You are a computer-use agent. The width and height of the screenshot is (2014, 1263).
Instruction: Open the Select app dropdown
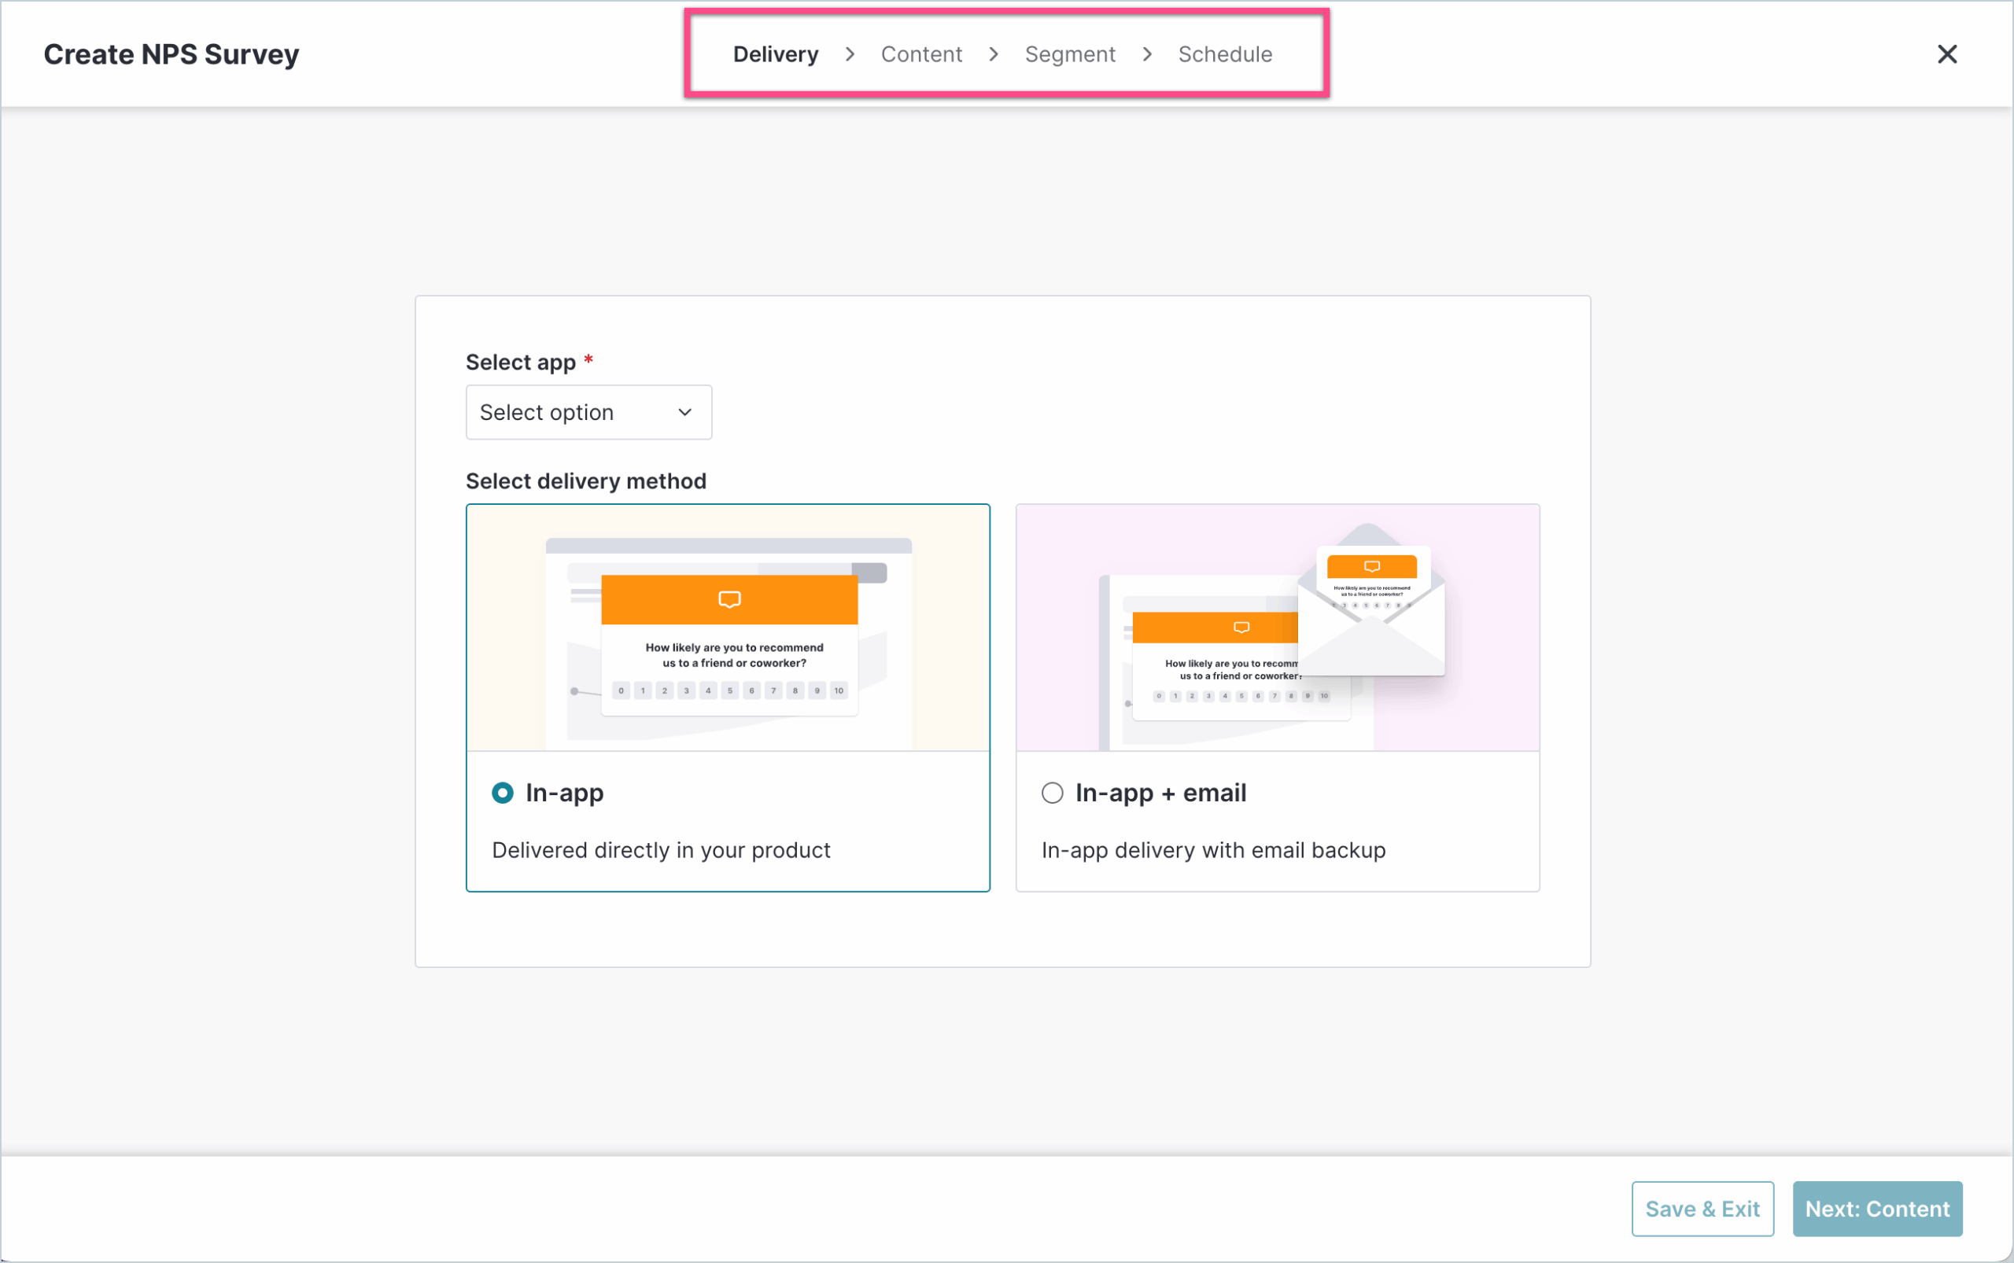coord(588,412)
